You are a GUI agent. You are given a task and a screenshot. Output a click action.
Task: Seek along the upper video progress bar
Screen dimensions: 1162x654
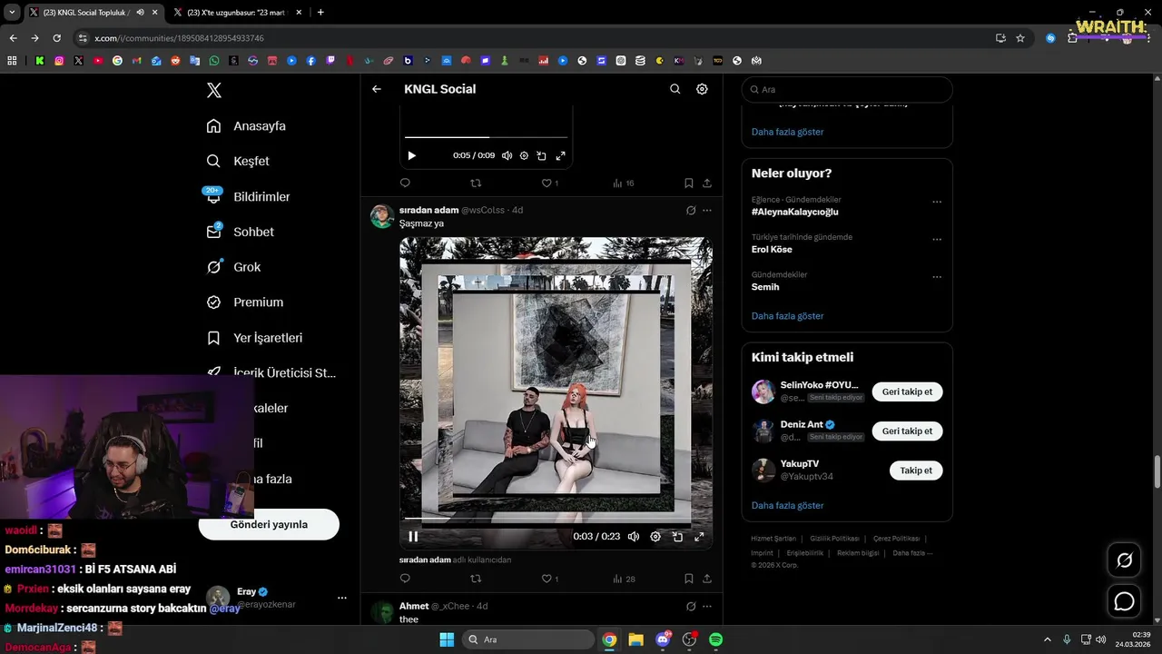pos(486,138)
